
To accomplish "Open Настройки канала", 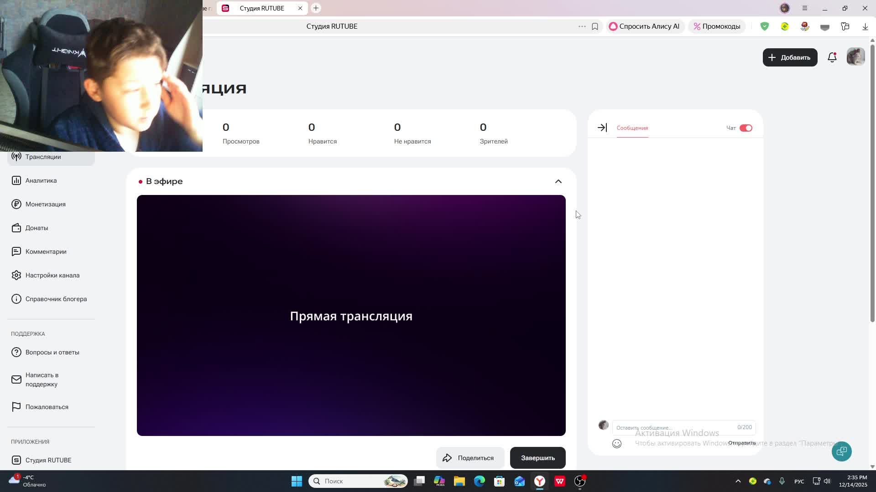I will (52, 275).
